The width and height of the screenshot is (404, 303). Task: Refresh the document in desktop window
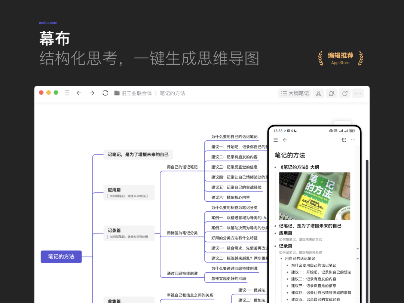[x=105, y=93]
